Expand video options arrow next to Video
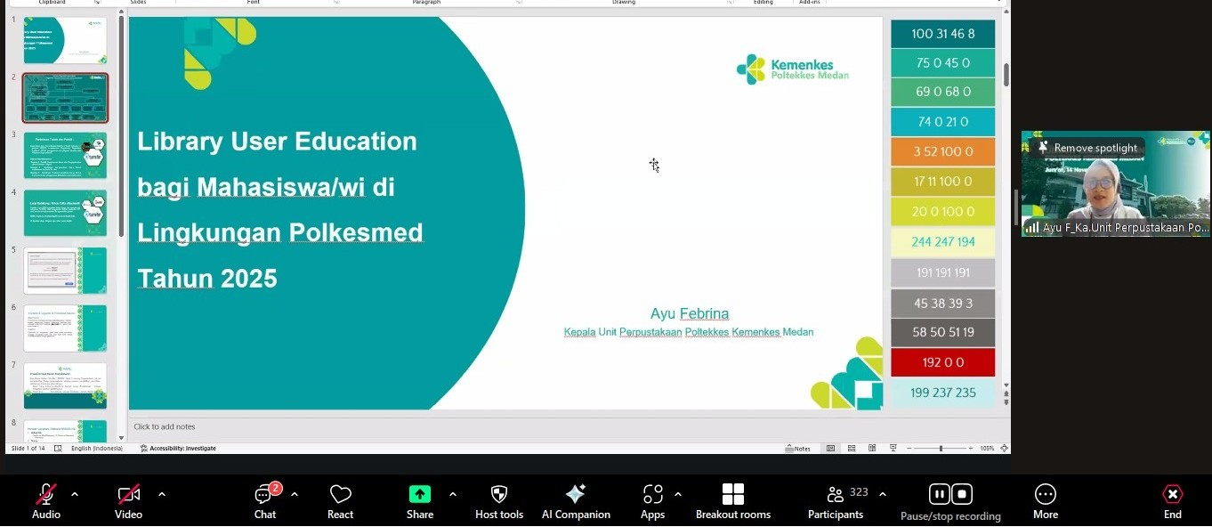The image size is (1212, 527). (x=161, y=494)
